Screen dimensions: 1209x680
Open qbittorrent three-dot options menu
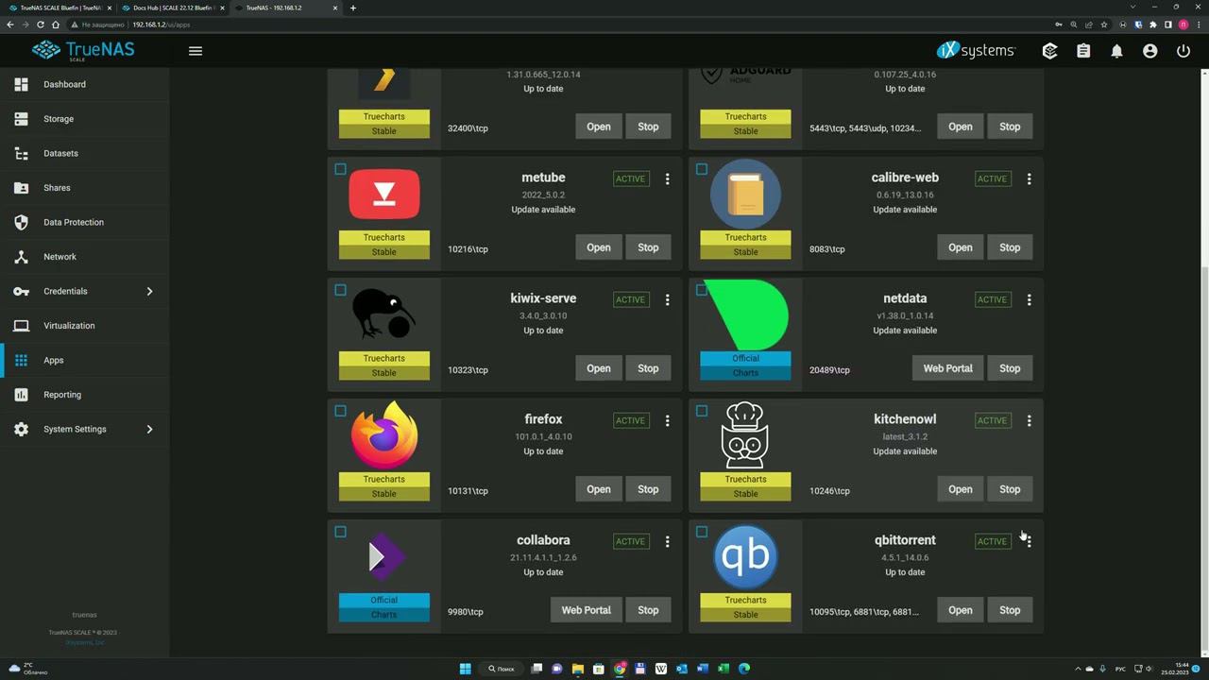pyautogui.click(x=1029, y=541)
